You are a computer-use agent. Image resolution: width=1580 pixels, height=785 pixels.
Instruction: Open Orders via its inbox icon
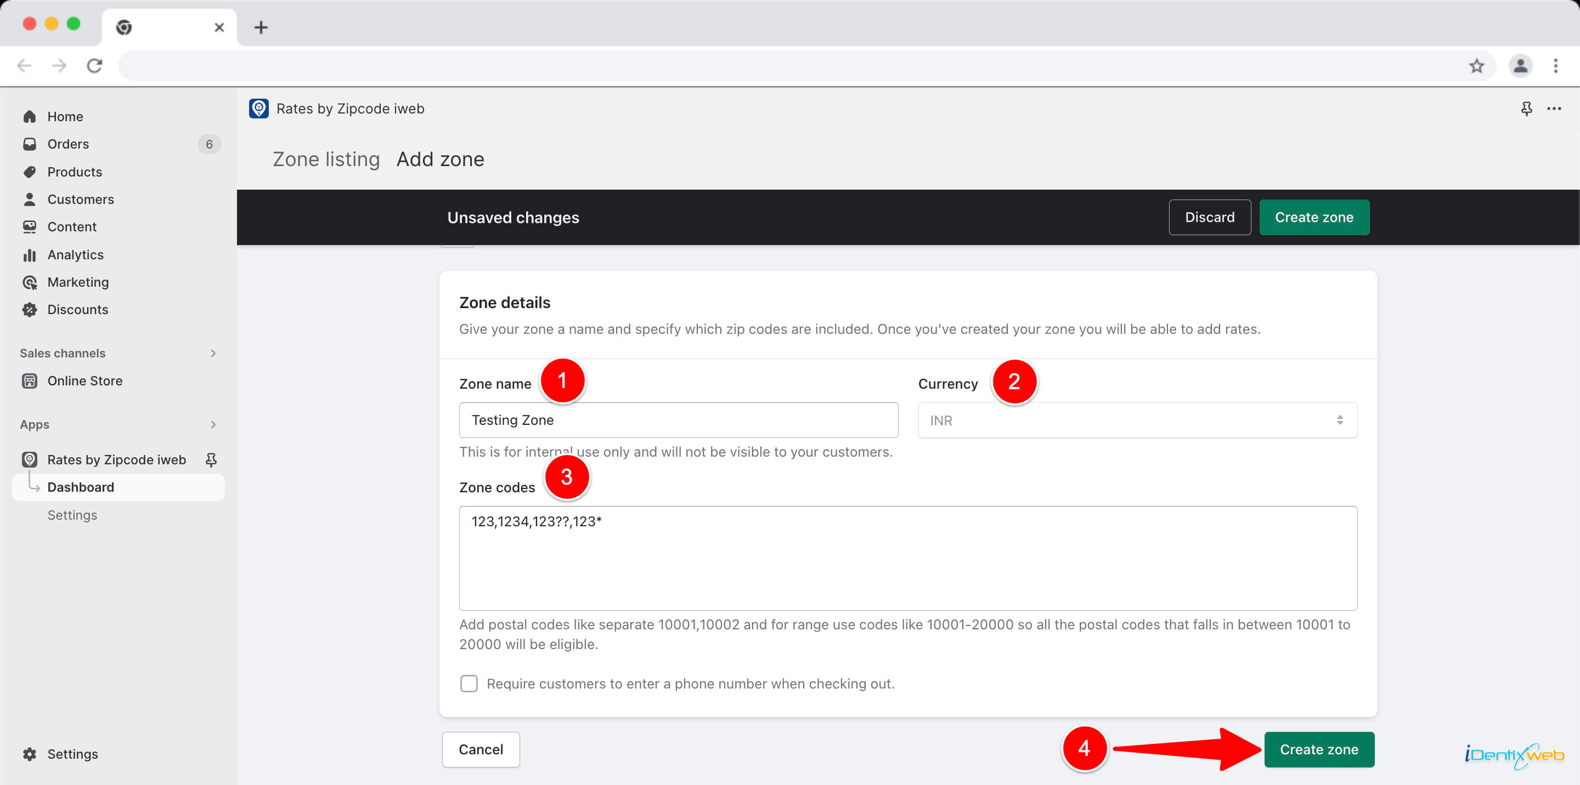(30, 144)
